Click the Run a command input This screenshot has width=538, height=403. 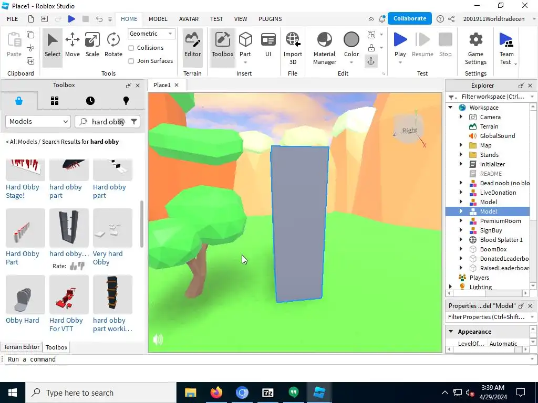(x=267, y=359)
